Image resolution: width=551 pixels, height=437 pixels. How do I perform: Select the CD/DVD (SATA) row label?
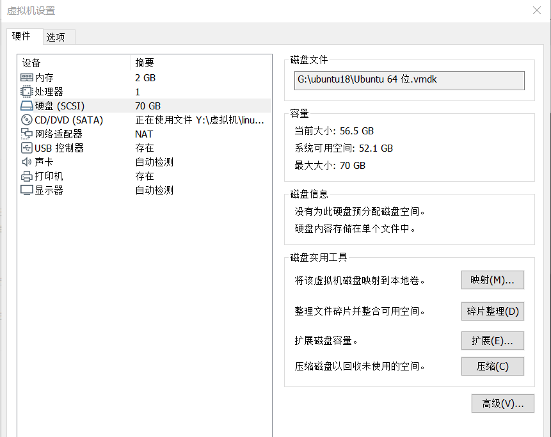click(69, 120)
